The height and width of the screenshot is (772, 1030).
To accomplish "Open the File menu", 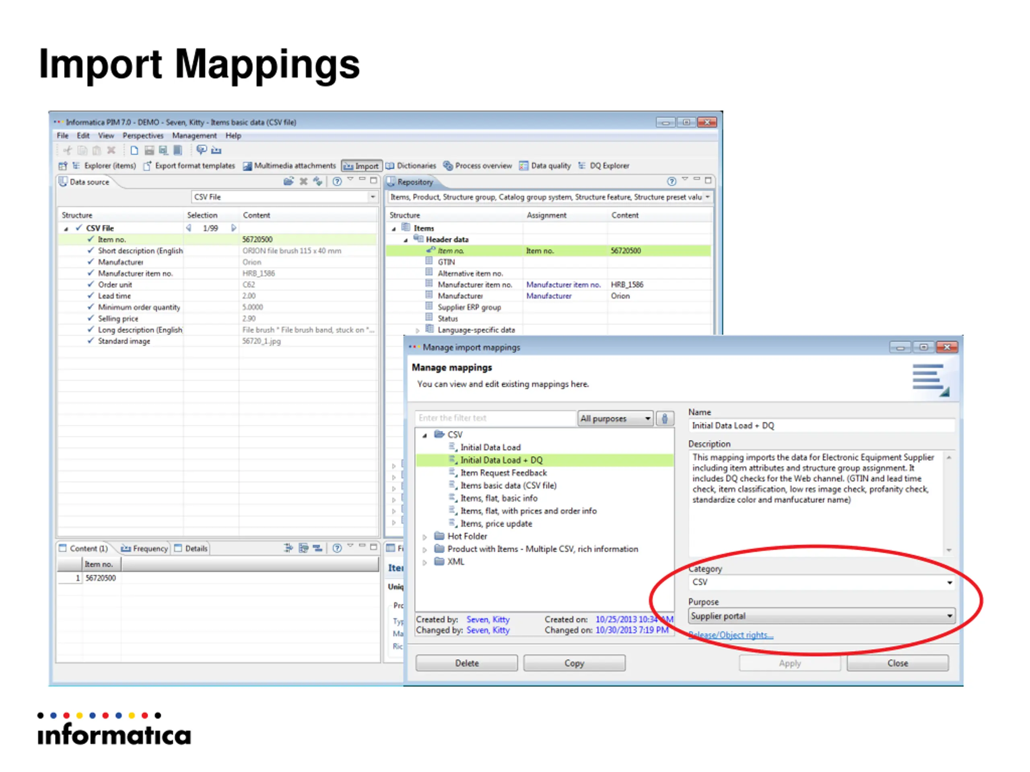I will [x=62, y=136].
